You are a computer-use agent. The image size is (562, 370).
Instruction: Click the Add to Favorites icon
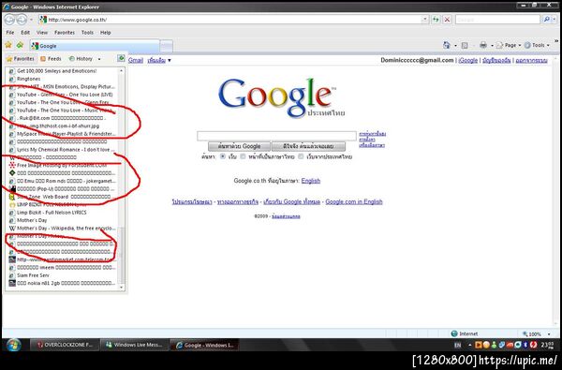pyautogui.click(x=20, y=45)
